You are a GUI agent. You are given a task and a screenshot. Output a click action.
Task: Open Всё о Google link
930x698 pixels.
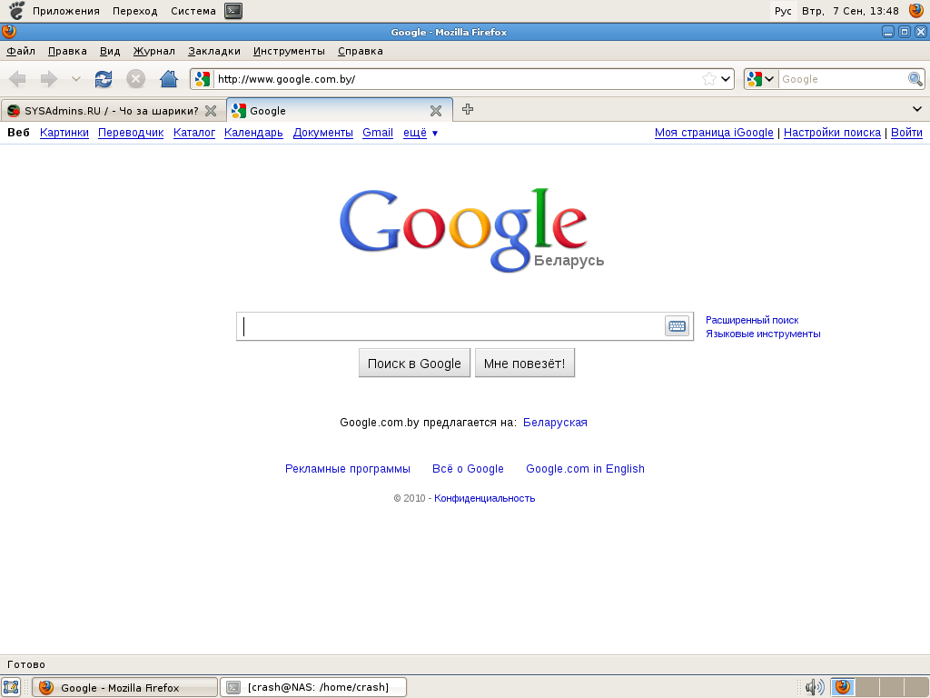(468, 469)
